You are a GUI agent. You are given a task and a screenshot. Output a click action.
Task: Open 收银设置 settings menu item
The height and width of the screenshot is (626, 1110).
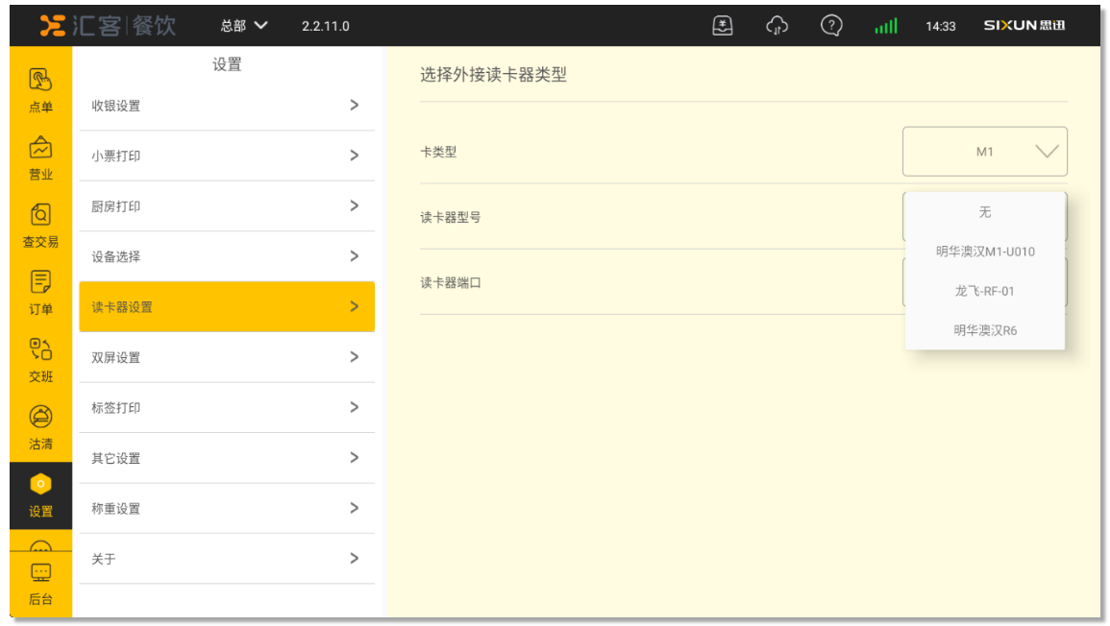click(226, 106)
